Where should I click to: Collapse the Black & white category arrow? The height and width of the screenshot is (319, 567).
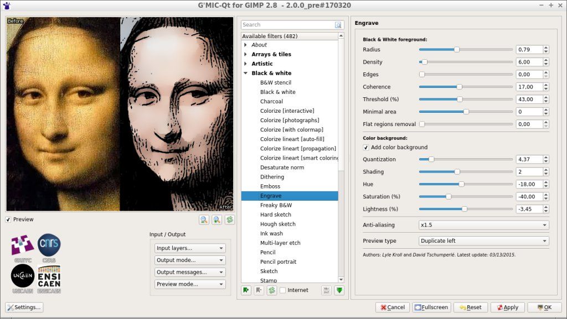point(245,73)
